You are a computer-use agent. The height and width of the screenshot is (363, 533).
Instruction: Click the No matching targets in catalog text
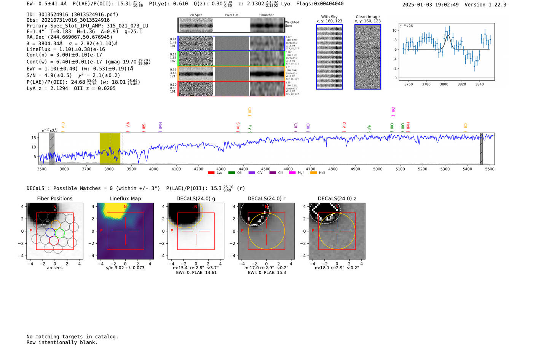click(x=72, y=337)
